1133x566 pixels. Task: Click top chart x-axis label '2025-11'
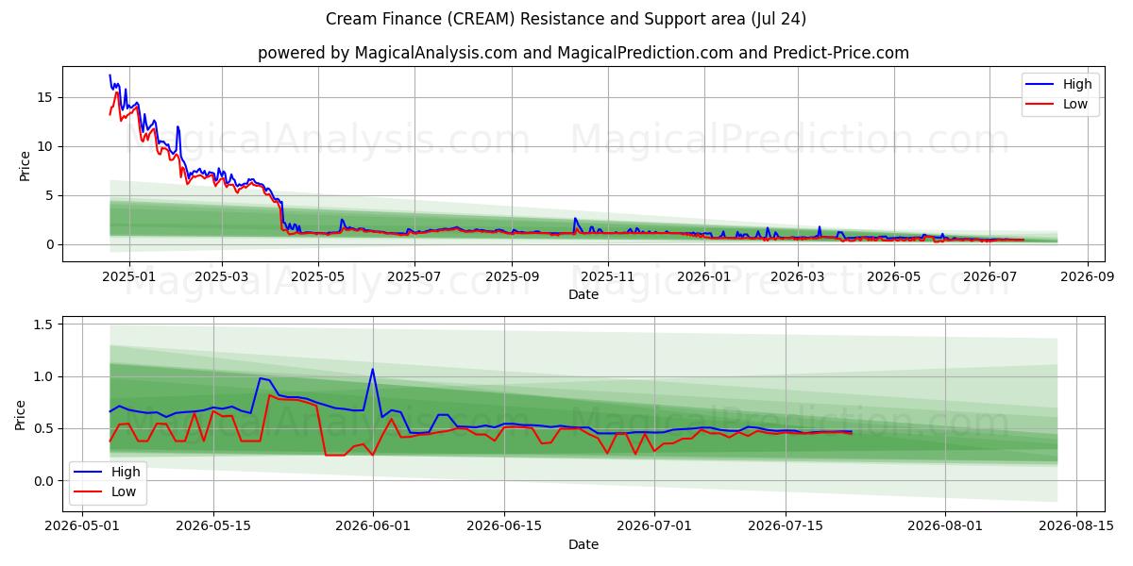coord(608,276)
